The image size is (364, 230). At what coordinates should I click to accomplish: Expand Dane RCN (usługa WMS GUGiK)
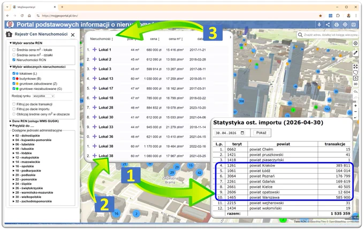click(x=34, y=121)
